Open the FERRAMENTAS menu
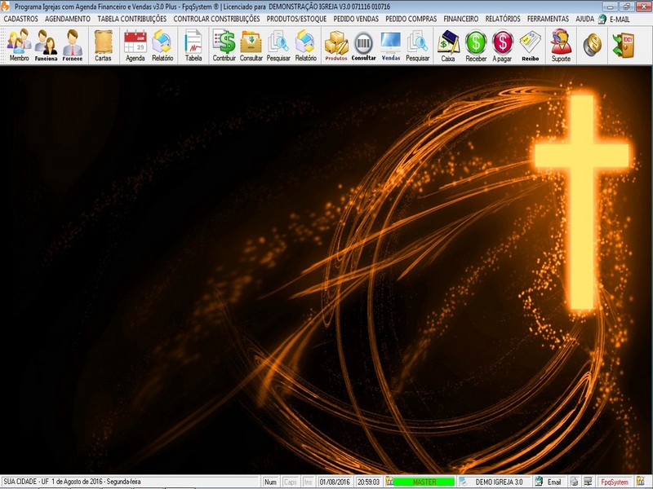Image resolution: width=653 pixels, height=489 pixels. [x=548, y=19]
